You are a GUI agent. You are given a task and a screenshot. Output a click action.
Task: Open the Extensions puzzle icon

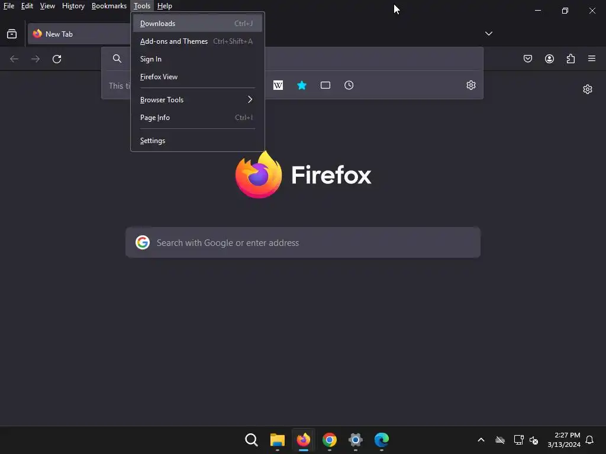570,59
